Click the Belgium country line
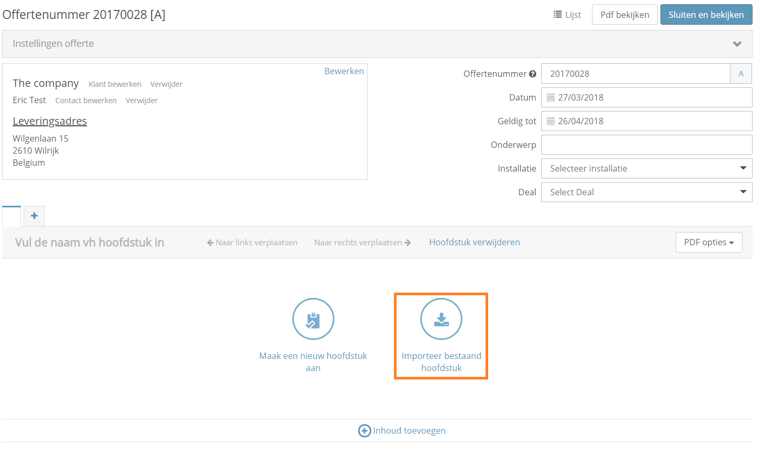This screenshot has height=450, width=761. (29, 163)
